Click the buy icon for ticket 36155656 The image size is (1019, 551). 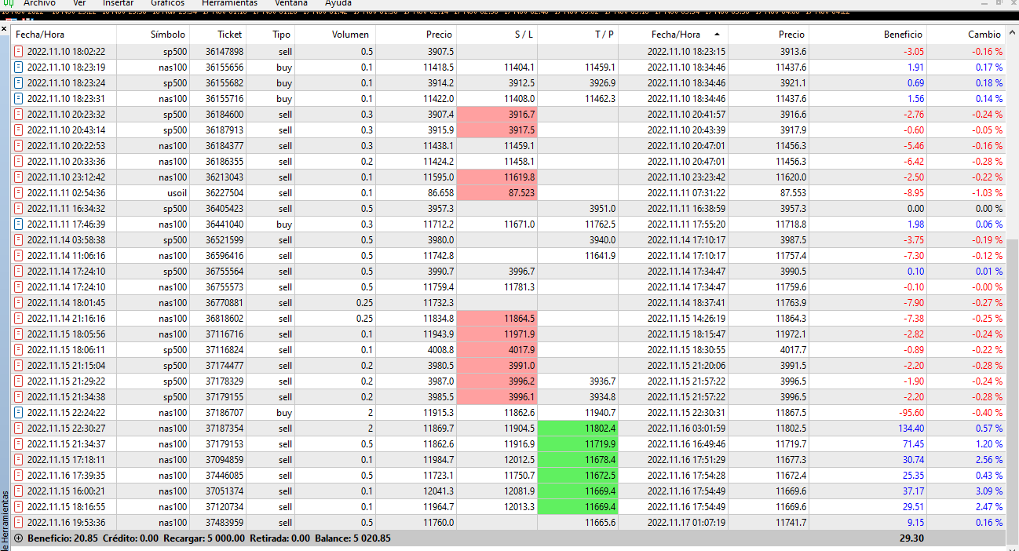click(x=19, y=68)
